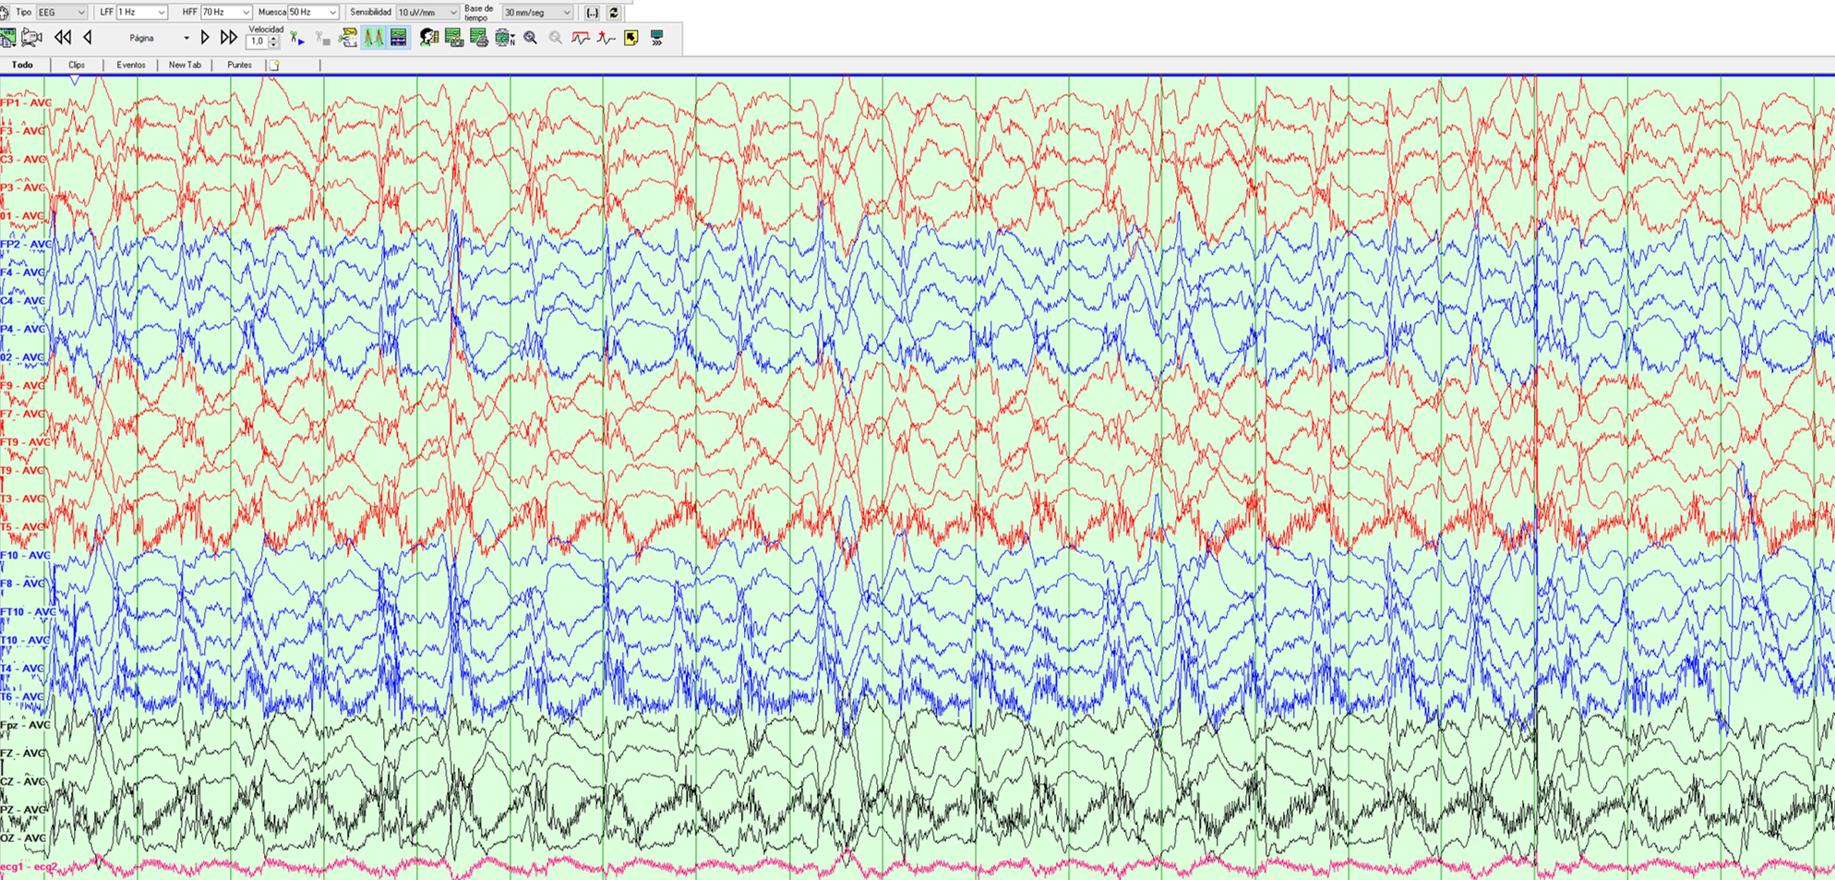Image resolution: width=1835 pixels, height=880 pixels.
Task: Click the montage/trace settings icon at toolbar start
Action: click(x=8, y=38)
